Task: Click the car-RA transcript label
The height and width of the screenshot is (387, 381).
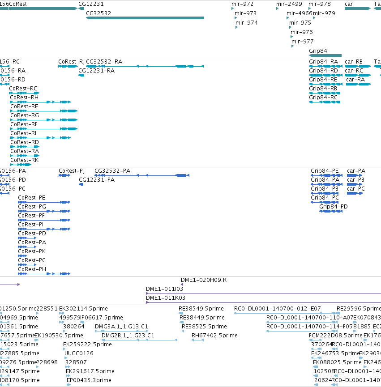Action: (355, 80)
